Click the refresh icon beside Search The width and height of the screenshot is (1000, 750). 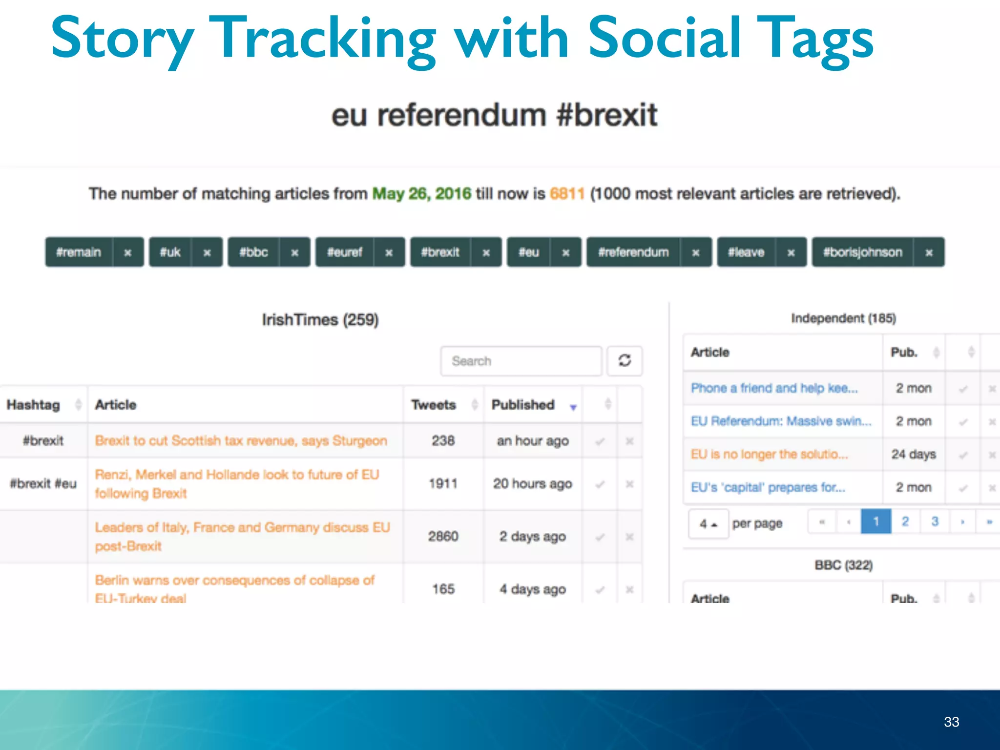pyautogui.click(x=625, y=361)
